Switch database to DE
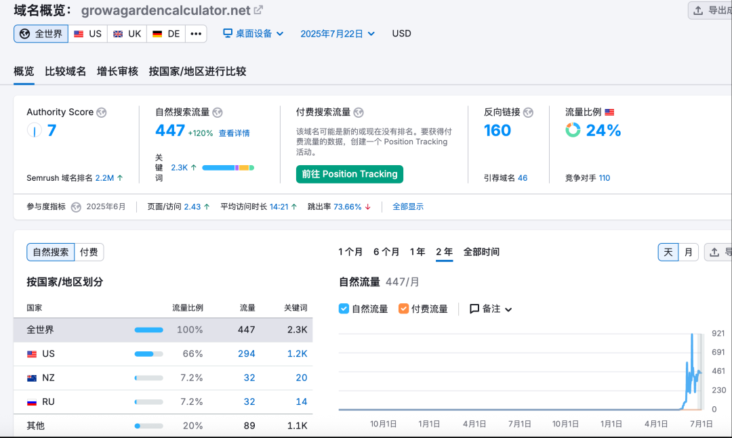Screen dimensions: 732x438 click(166, 34)
